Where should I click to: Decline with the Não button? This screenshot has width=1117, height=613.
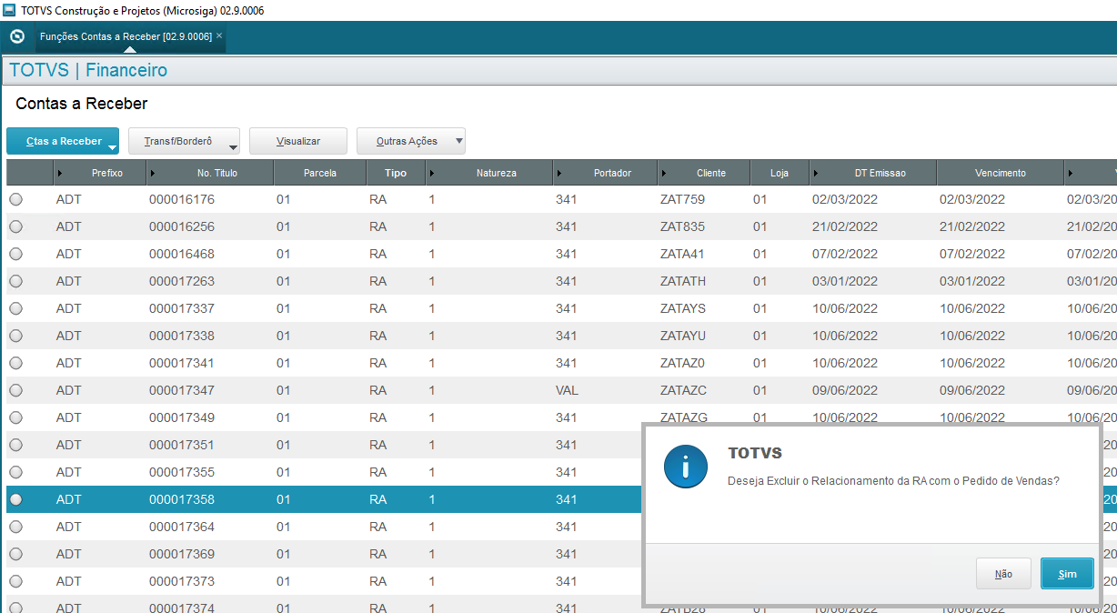(x=1003, y=574)
